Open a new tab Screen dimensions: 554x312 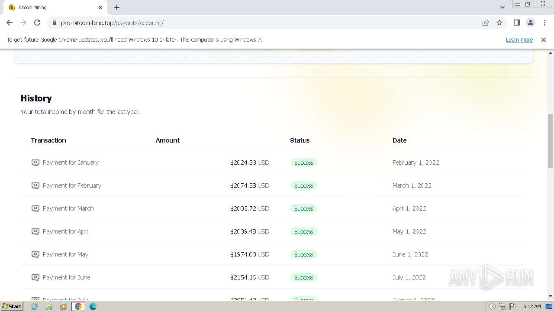point(117,7)
